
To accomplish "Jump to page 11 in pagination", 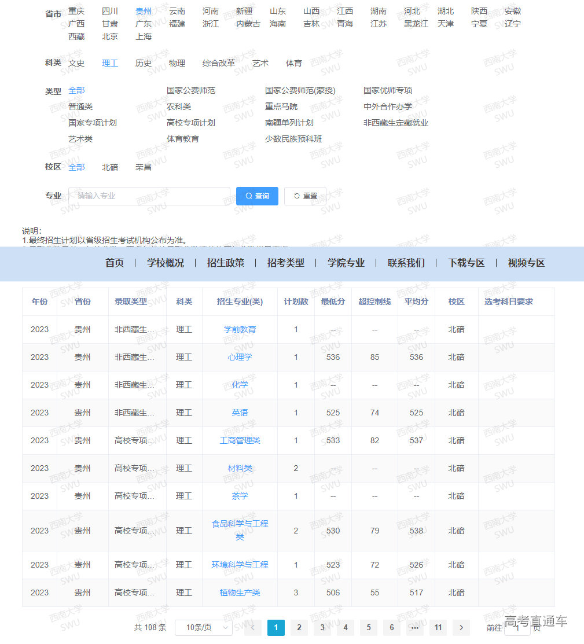I will click(438, 627).
